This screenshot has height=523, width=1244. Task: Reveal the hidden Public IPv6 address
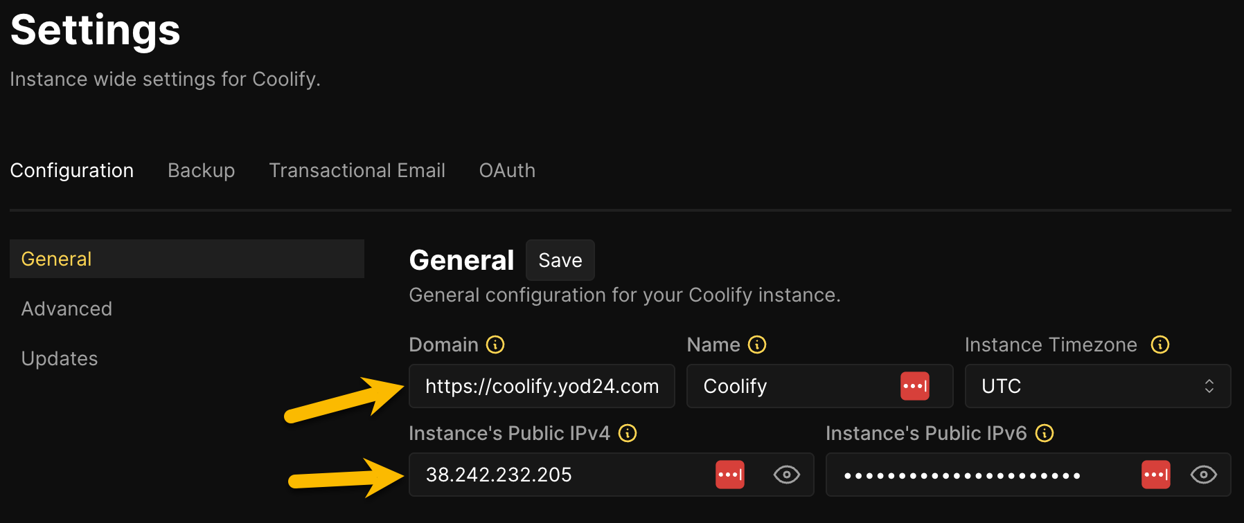tap(1203, 475)
